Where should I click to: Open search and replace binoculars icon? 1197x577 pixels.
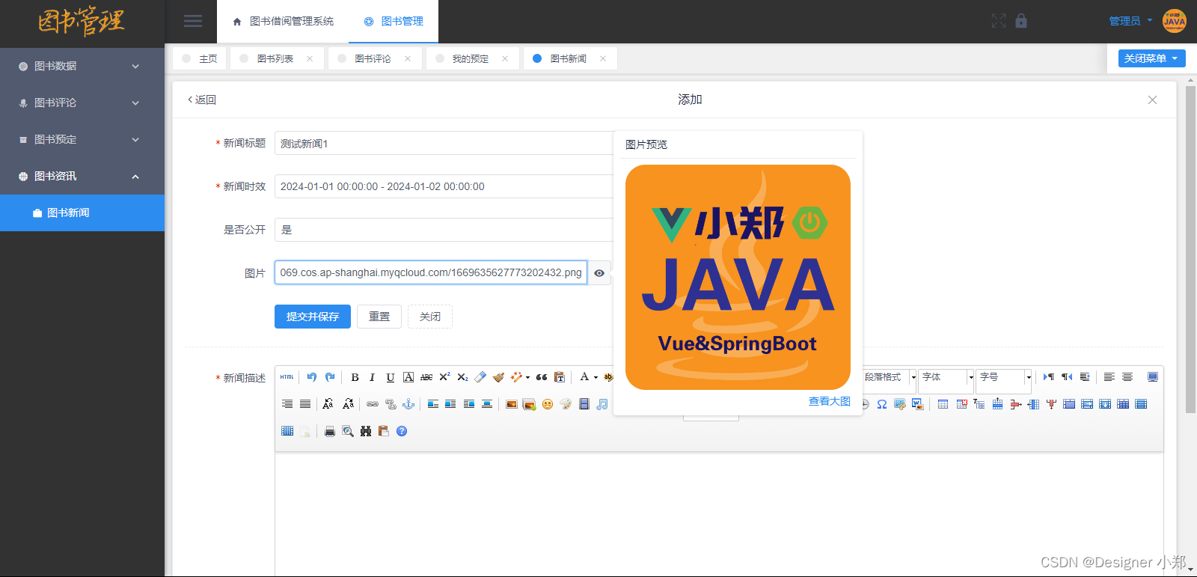tap(366, 431)
